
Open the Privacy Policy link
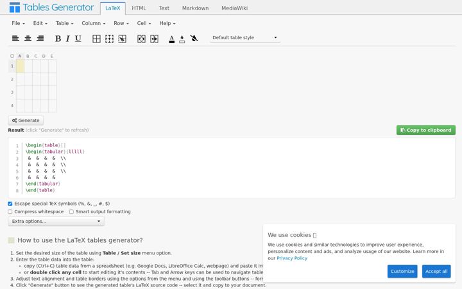(x=292, y=258)
